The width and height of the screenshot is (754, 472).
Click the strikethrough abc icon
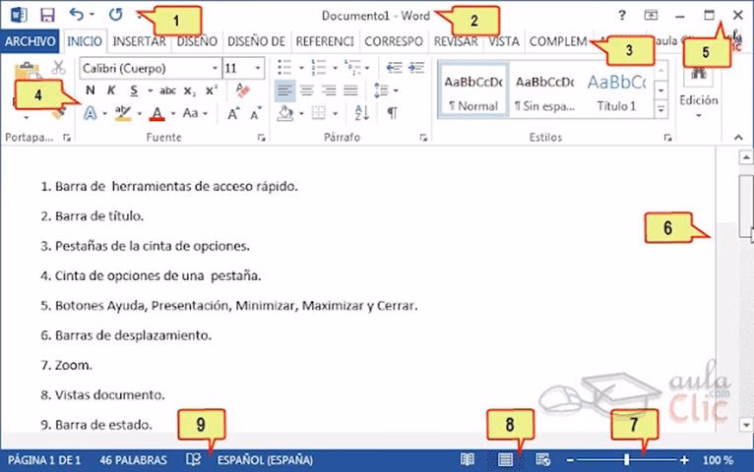[166, 90]
